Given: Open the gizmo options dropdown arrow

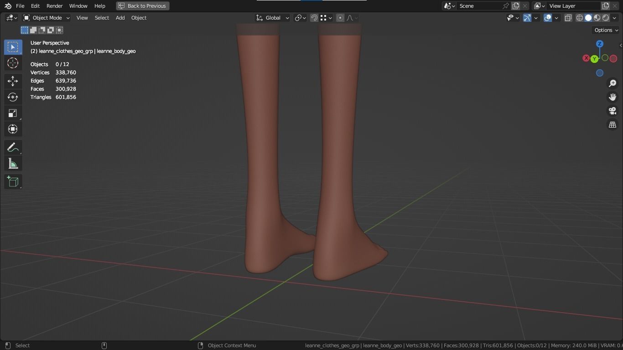Looking at the screenshot, I should click(536, 18).
